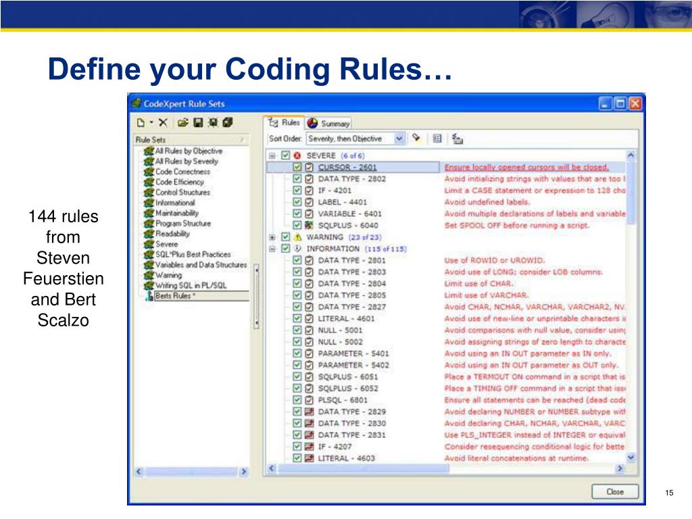Click the Rule Sets horizontal scrollbar thumb
This screenshot has width=692, height=519.
[x=191, y=472]
